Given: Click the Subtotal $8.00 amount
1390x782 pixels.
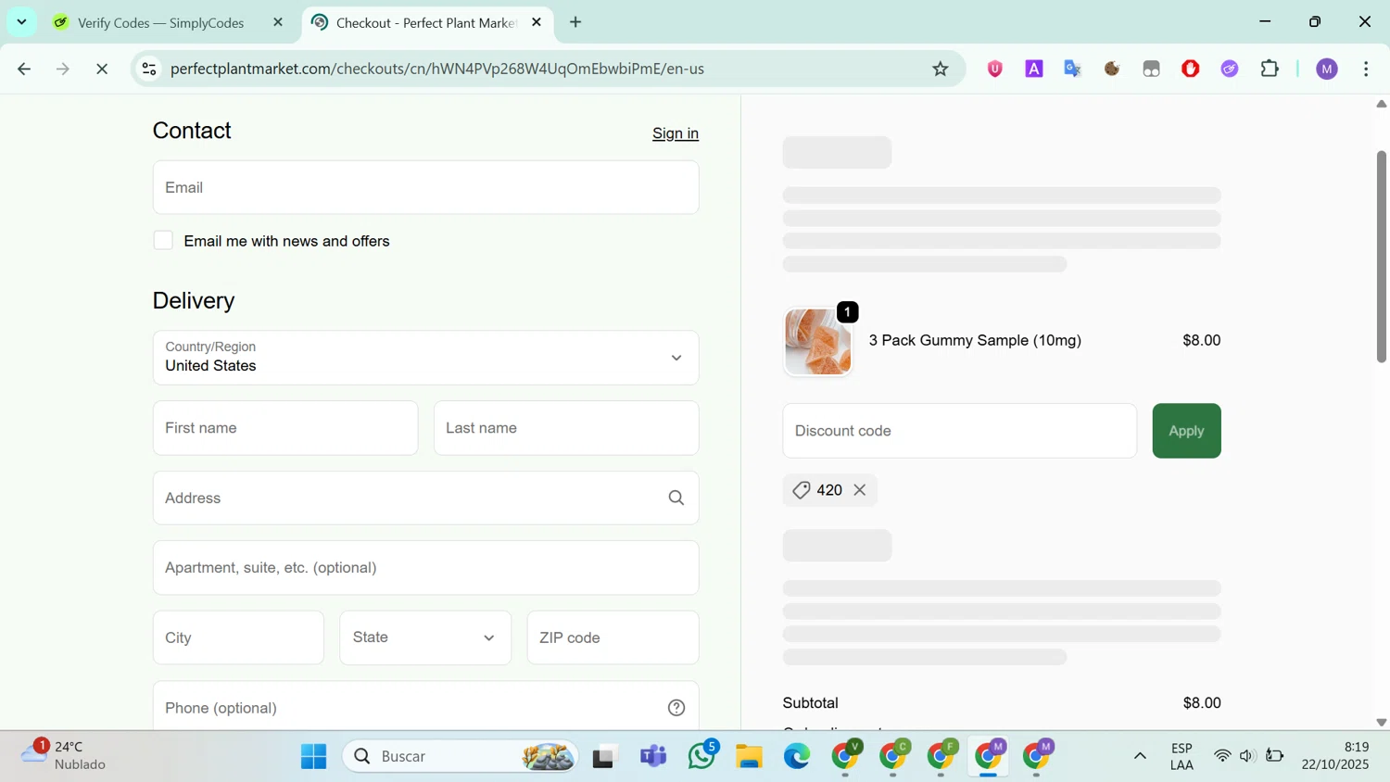Looking at the screenshot, I should pos(1202,703).
